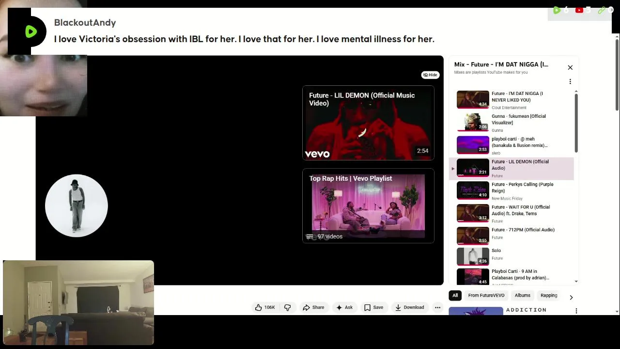Open the Top Rap Hits Vevo Playlist card
The width and height of the screenshot is (620, 349).
click(368, 206)
